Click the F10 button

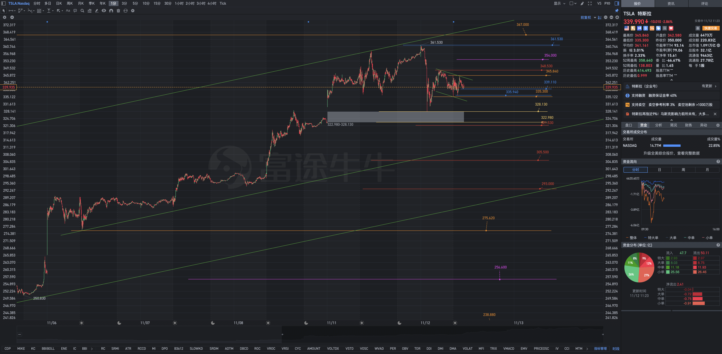point(607,3)
